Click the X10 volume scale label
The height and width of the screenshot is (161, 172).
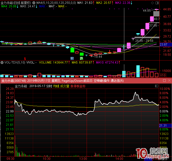[163, 75]
